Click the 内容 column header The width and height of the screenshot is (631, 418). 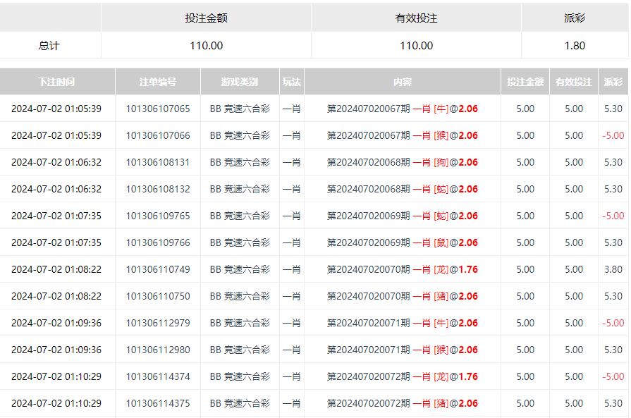403,82
